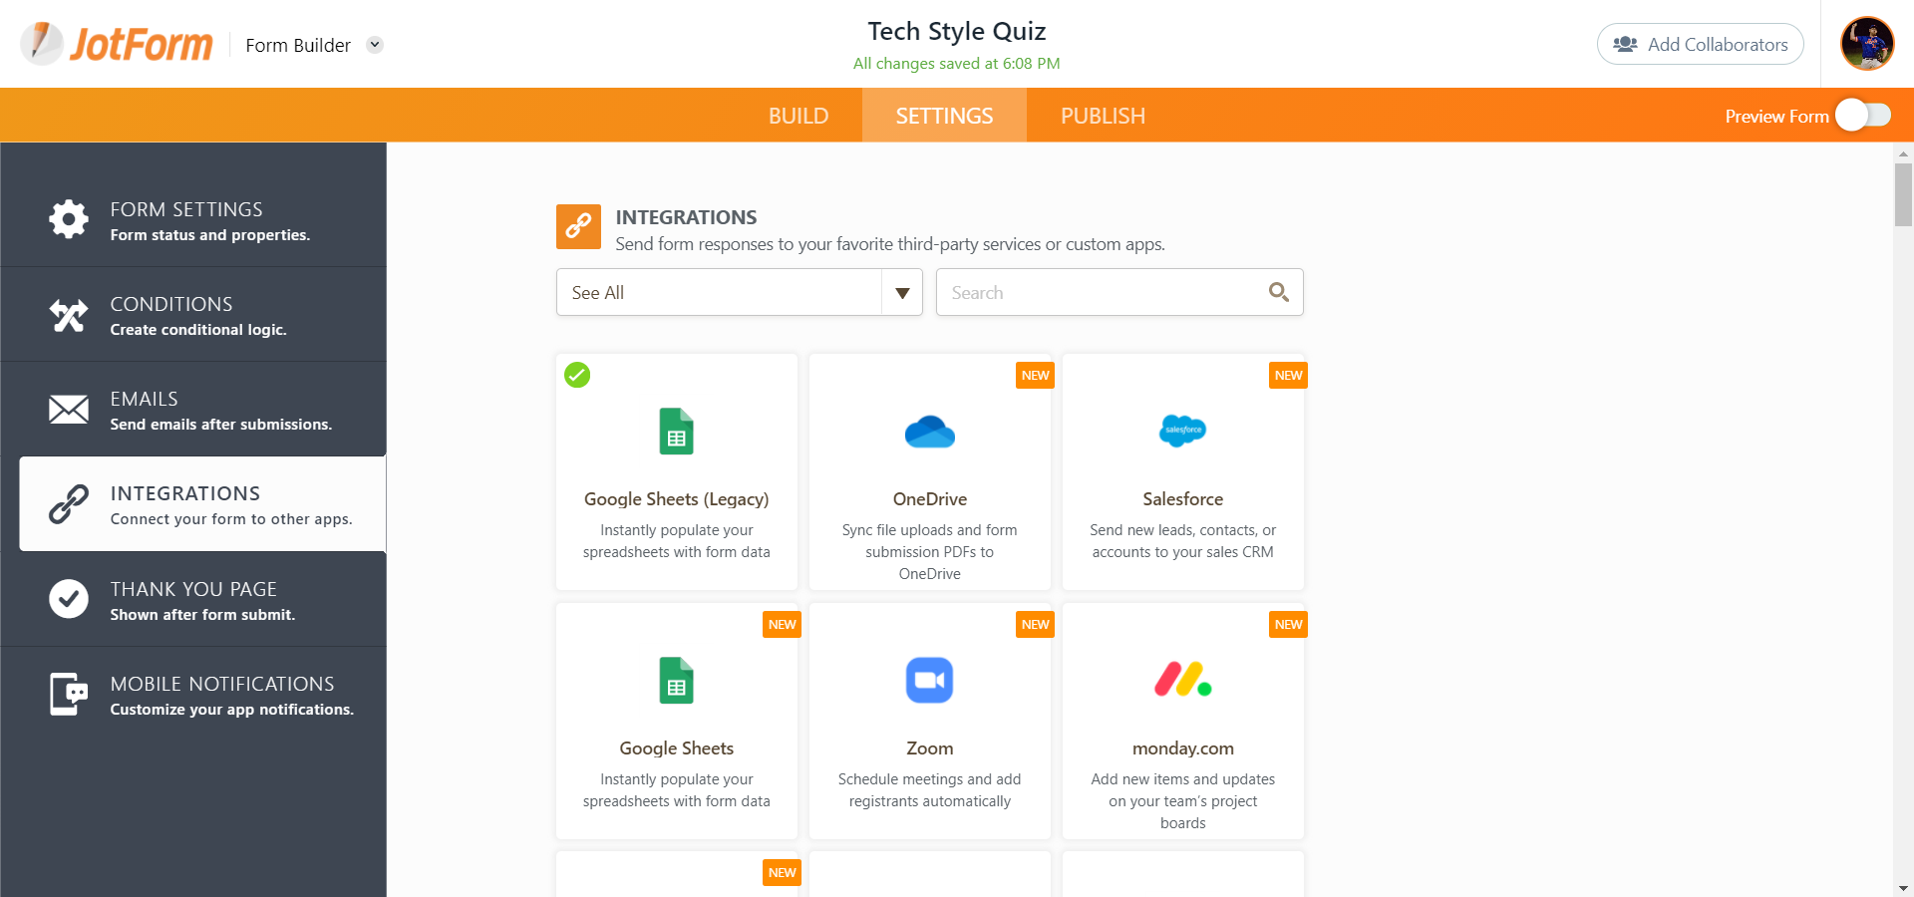Screen dimensions: 1914x897
Task: Click the orange Integrations header icon
Action: (x=578, y=226)
